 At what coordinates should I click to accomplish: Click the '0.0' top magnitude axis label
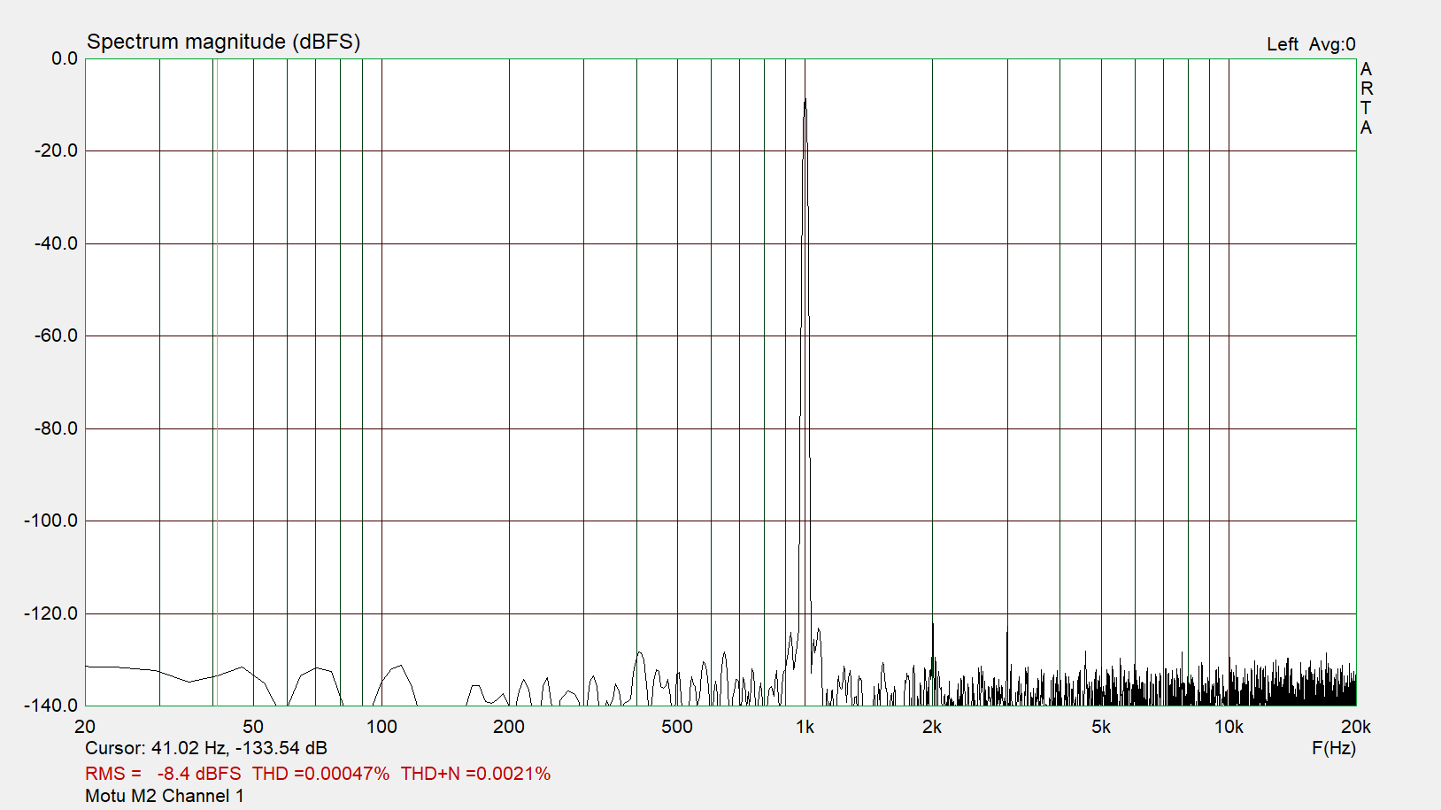[x=64, y=58]
